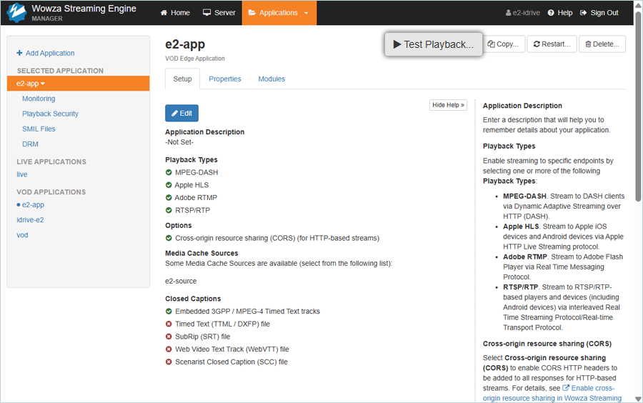Go to the Server menu item
Viewport: 643px width, 403px height.
click(x=219, y=13)
